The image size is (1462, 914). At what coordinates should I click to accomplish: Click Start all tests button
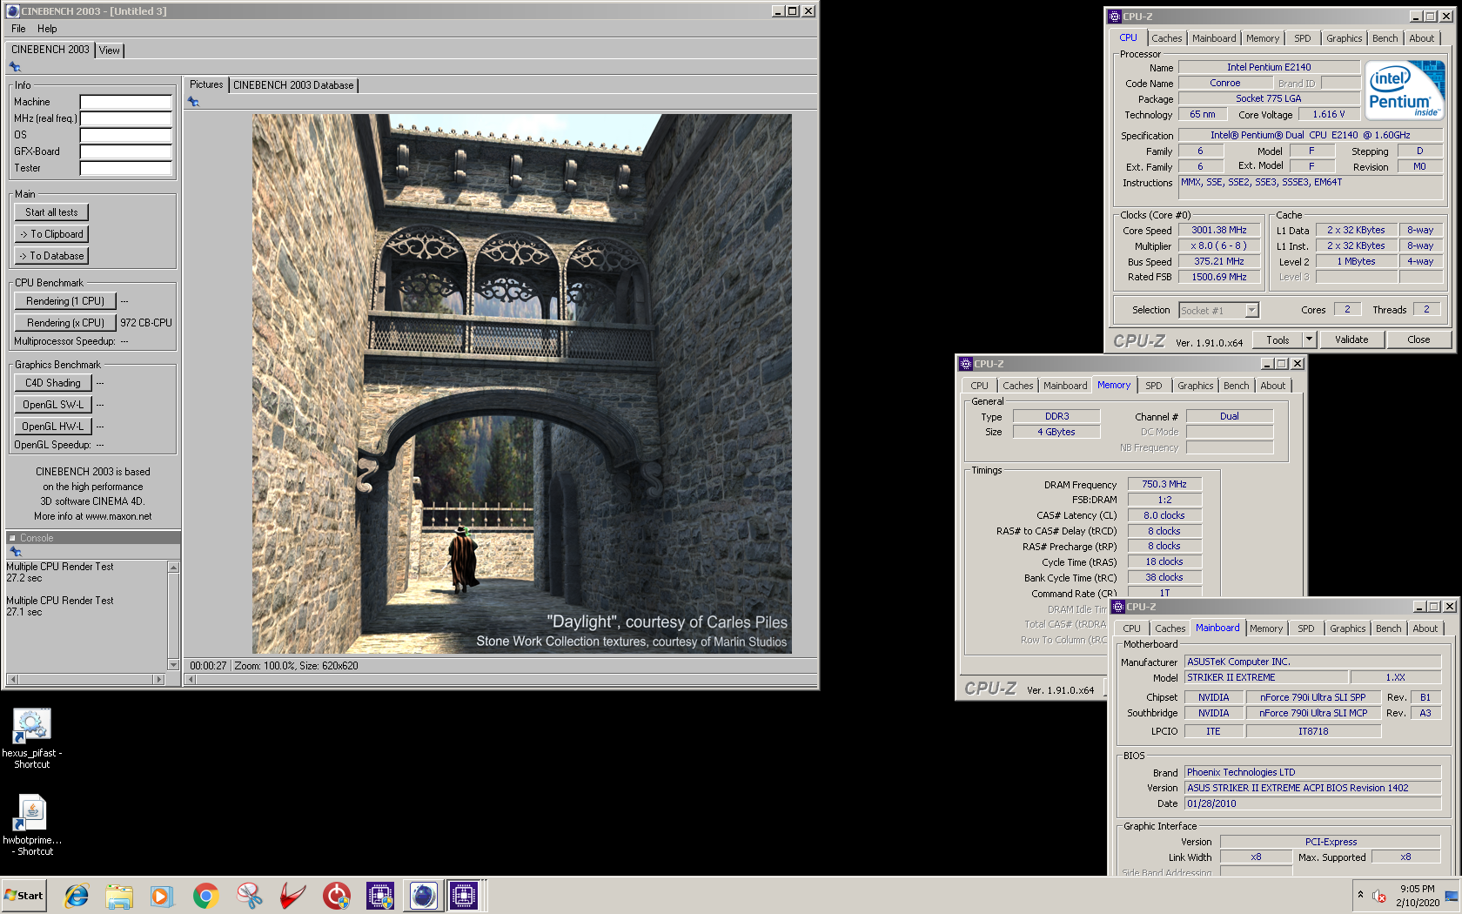tap(51, 212)
